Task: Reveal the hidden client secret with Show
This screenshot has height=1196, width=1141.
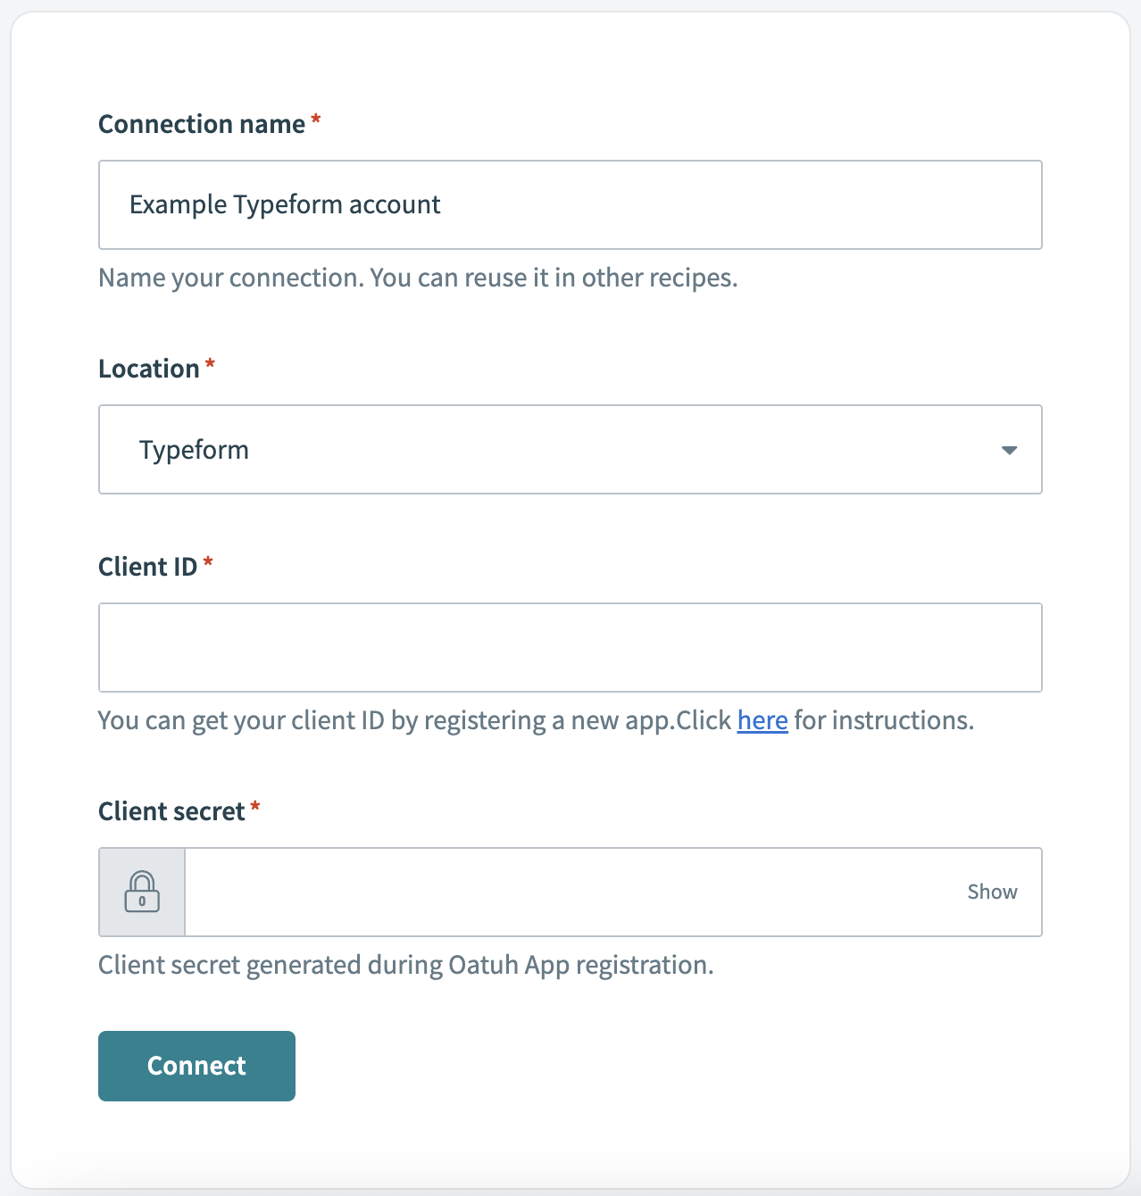Action: [992, 892]
